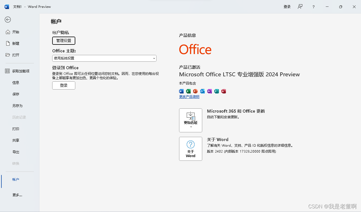Image resolution: width=361 pixels, height=212 pixels.
Task: Click the home icon beside 开始
Action: pyautogui.click(x=8, y=32)
